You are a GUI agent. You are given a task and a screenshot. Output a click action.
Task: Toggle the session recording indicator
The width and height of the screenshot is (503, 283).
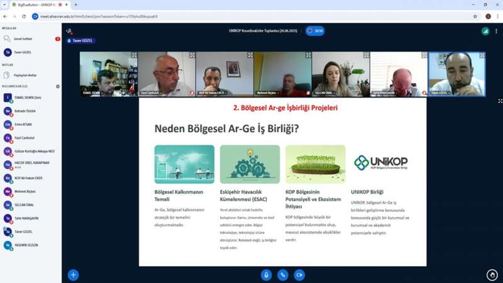click(x=314, y=30)
